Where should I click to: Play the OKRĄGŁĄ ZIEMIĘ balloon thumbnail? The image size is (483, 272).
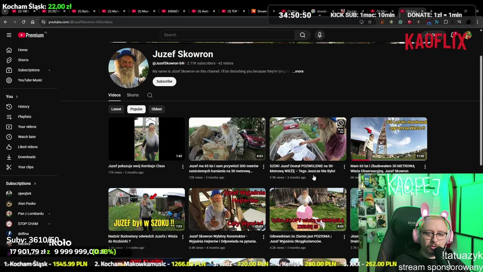pos(308,209)
